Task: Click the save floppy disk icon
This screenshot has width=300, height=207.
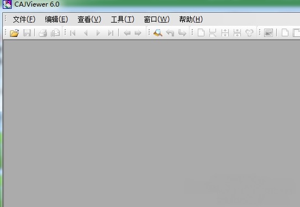Action: click(x=27, y=33)
